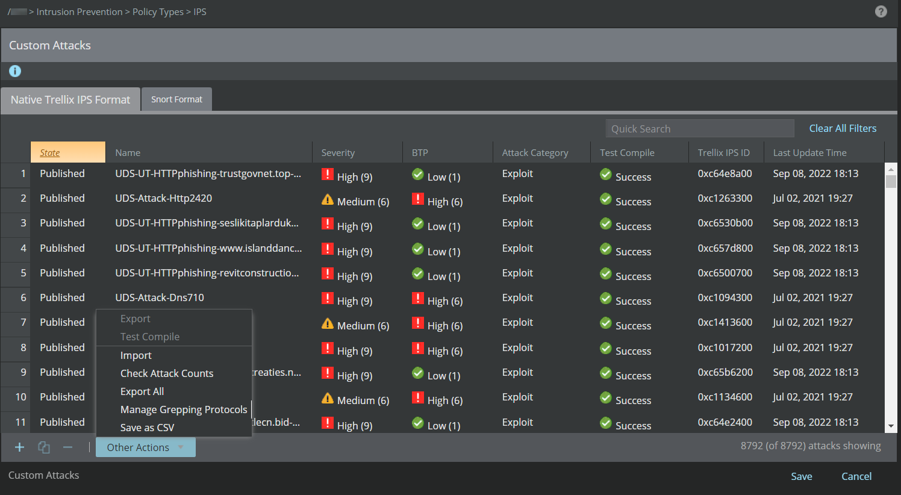Delete the attack using the minus icon

pyautogui.click(x=67, y=447)
